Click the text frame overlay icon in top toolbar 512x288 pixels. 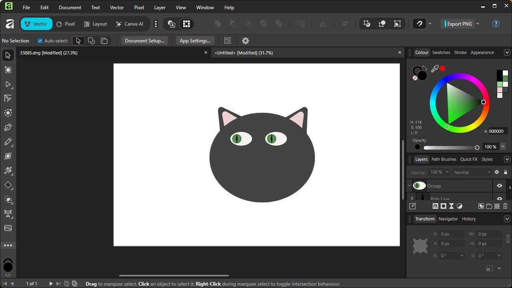click(171, 24)
